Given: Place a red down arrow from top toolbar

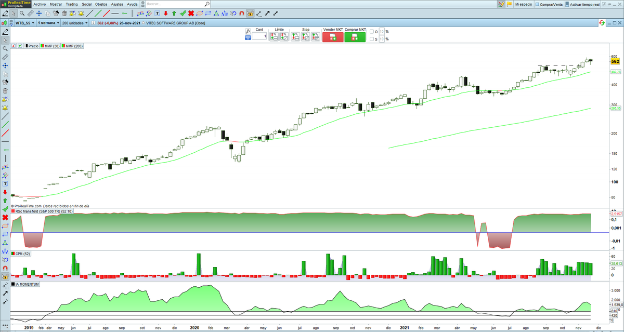Looking at the screenshot, I should pos(166,13).
